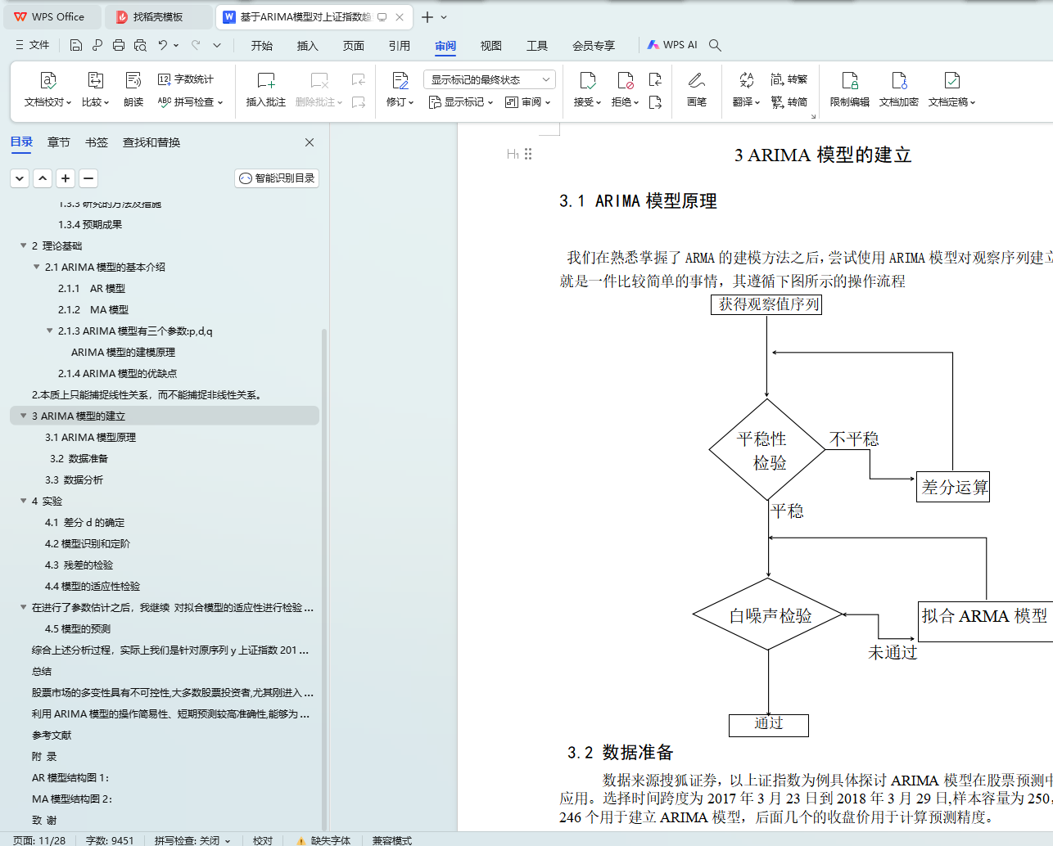
Task: Open the 文件 menu
Action: click(33, 45)
